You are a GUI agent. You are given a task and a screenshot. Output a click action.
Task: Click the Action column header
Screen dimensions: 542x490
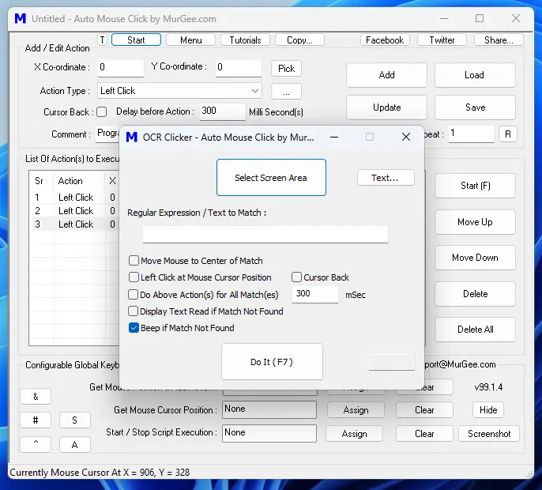pos(79,181)
